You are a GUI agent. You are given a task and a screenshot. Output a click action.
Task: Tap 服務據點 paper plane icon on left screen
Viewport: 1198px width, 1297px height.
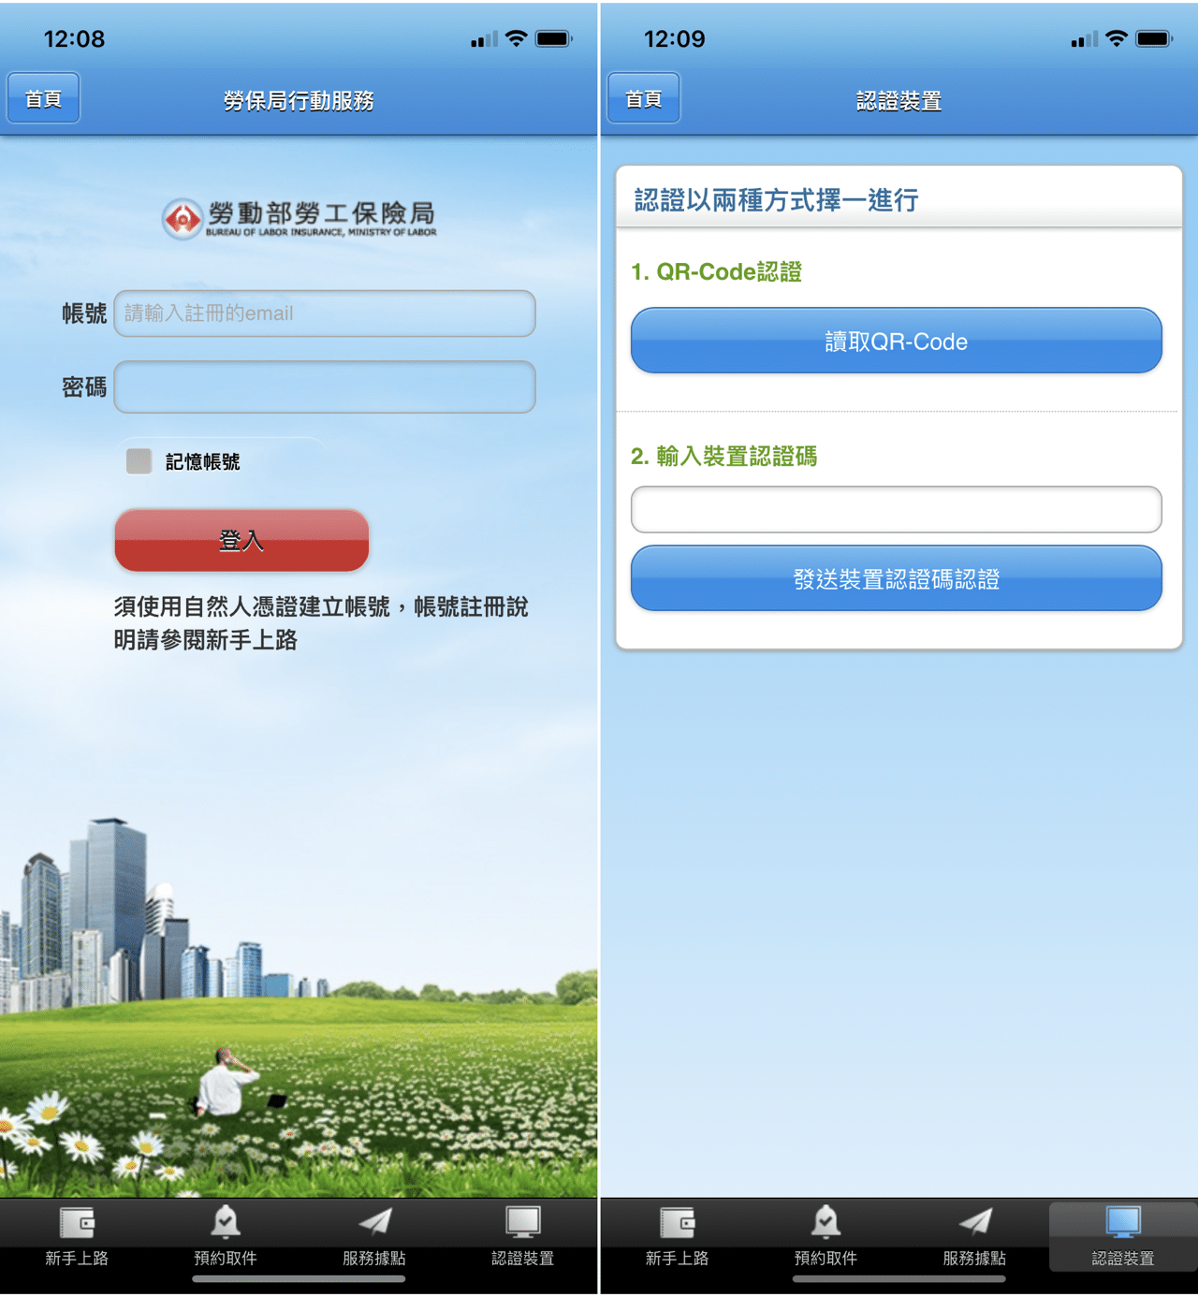click(374, 1221)
